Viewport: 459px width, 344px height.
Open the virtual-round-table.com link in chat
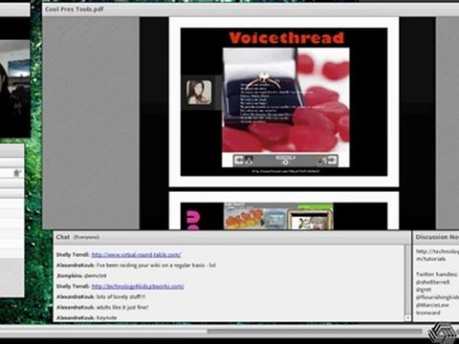coord(136,255)
